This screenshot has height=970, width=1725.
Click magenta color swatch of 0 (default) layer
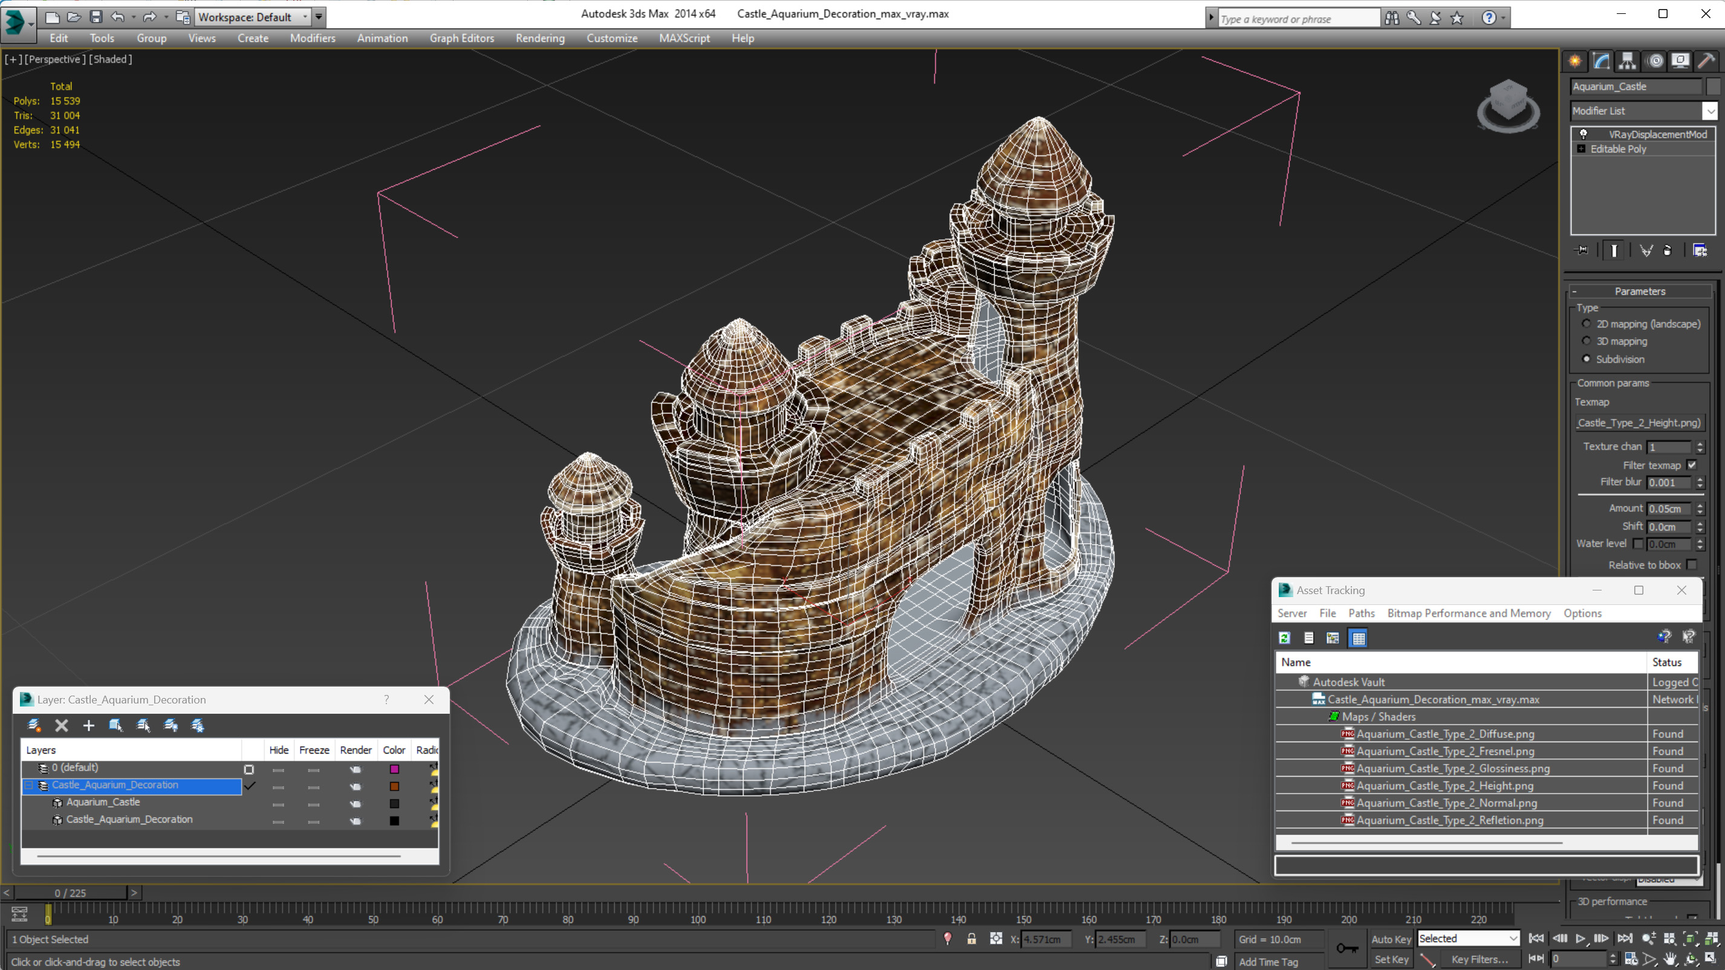coord(394,769)
